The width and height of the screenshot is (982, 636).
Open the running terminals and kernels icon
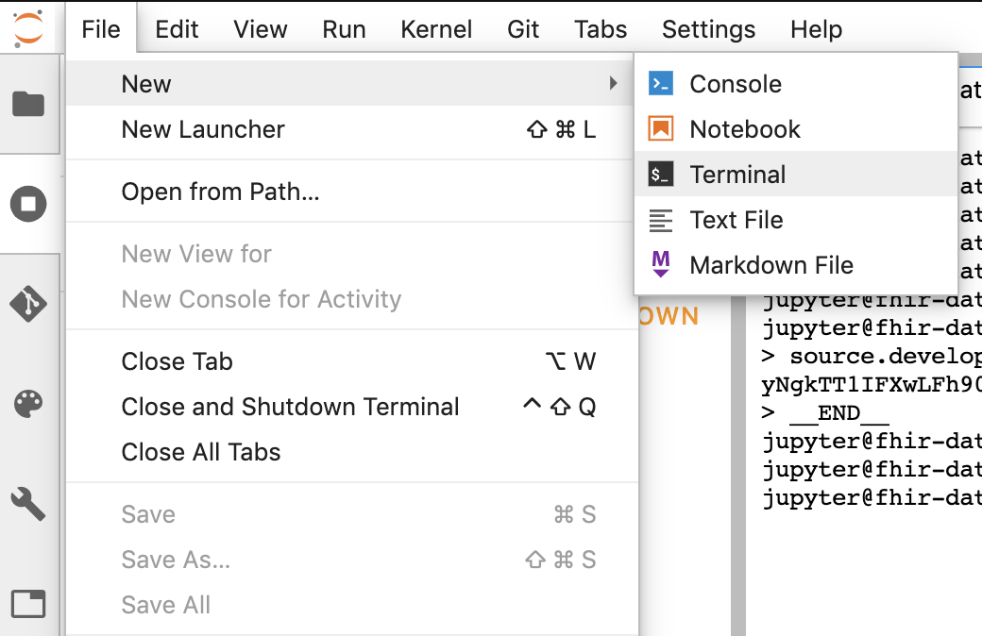click(x=28, y=203)
